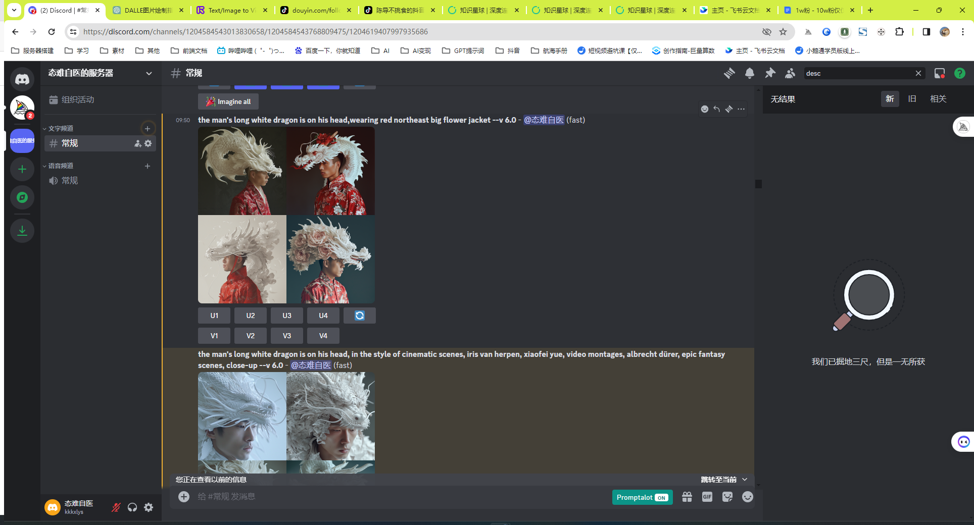
Task: Open user settings gear icon
Action: (149, 507)
